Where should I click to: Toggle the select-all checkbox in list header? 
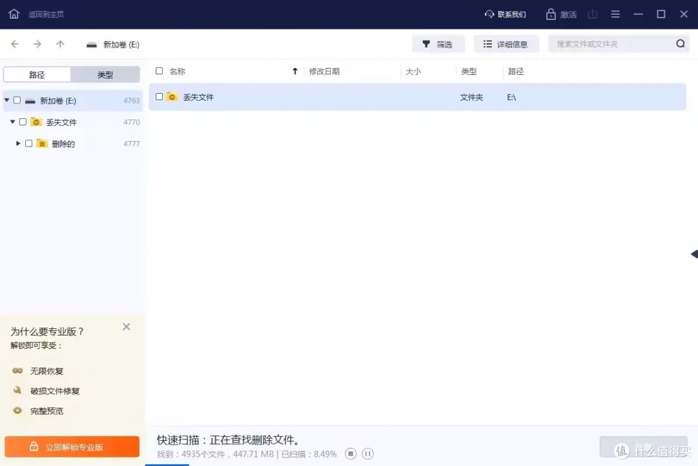point(159,70)
